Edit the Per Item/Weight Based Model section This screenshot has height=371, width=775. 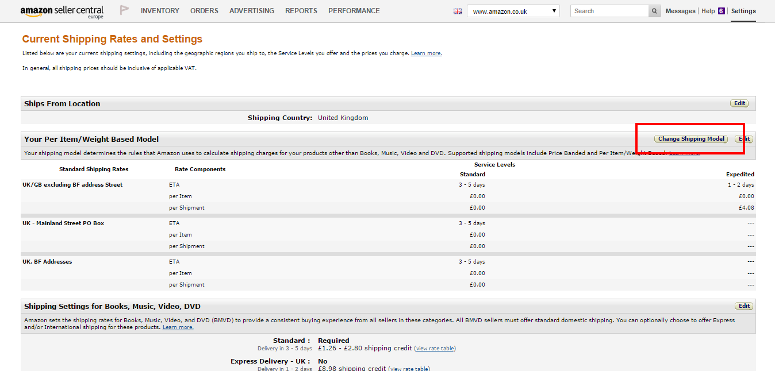tap(745, 139)
